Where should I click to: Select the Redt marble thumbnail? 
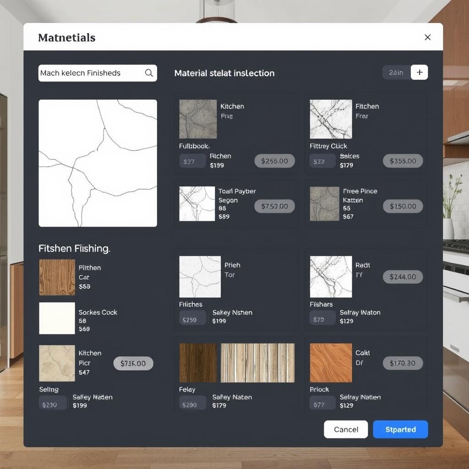click(331, 277)
